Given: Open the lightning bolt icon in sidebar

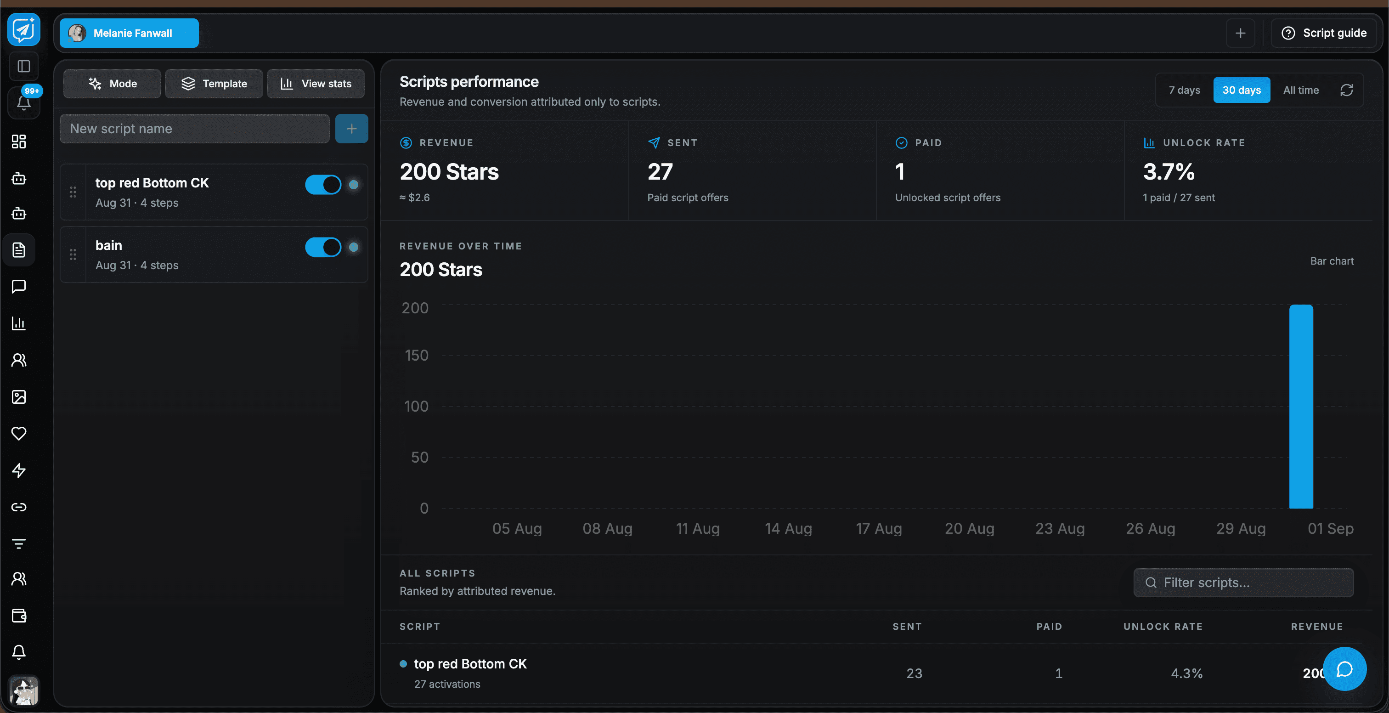Looking at the screenshot, I should pos(19,470).
